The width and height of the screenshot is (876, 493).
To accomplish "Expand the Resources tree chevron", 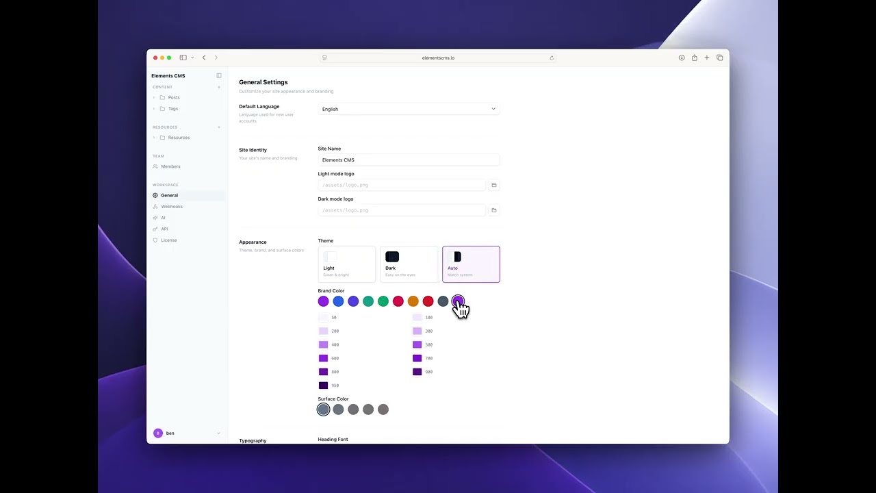I will [154, 138].
